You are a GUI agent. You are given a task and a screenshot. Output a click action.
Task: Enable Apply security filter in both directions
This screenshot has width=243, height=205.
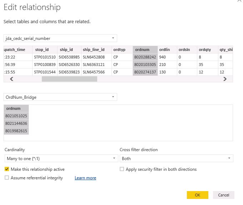pos(122,169)
